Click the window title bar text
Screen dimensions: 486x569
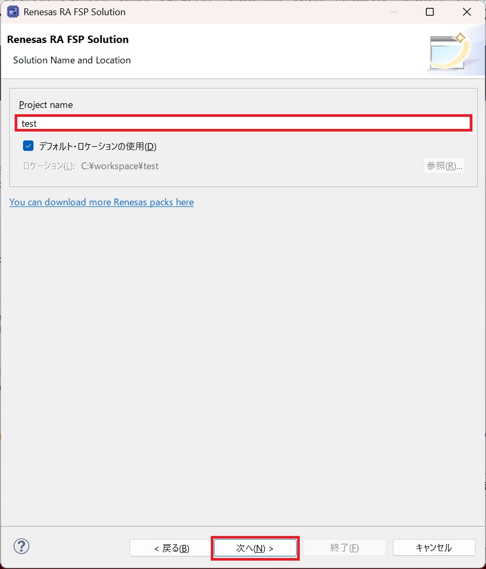coord(75,12)
